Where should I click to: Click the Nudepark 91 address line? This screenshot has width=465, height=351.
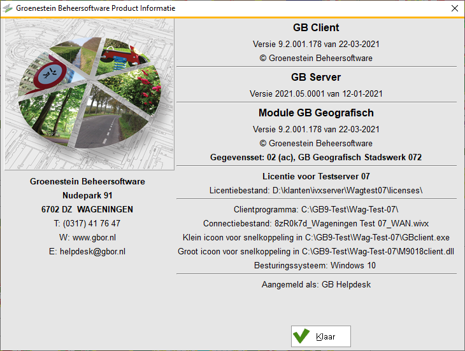click(87, 196)
